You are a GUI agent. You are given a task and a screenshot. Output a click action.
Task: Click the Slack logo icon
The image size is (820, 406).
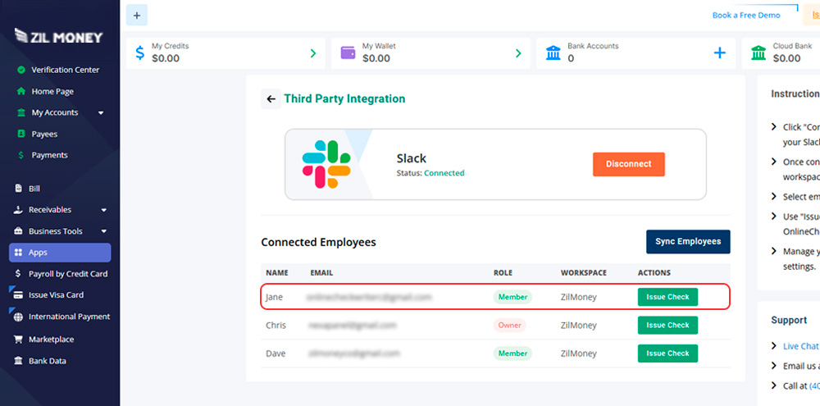click(326, 164)
